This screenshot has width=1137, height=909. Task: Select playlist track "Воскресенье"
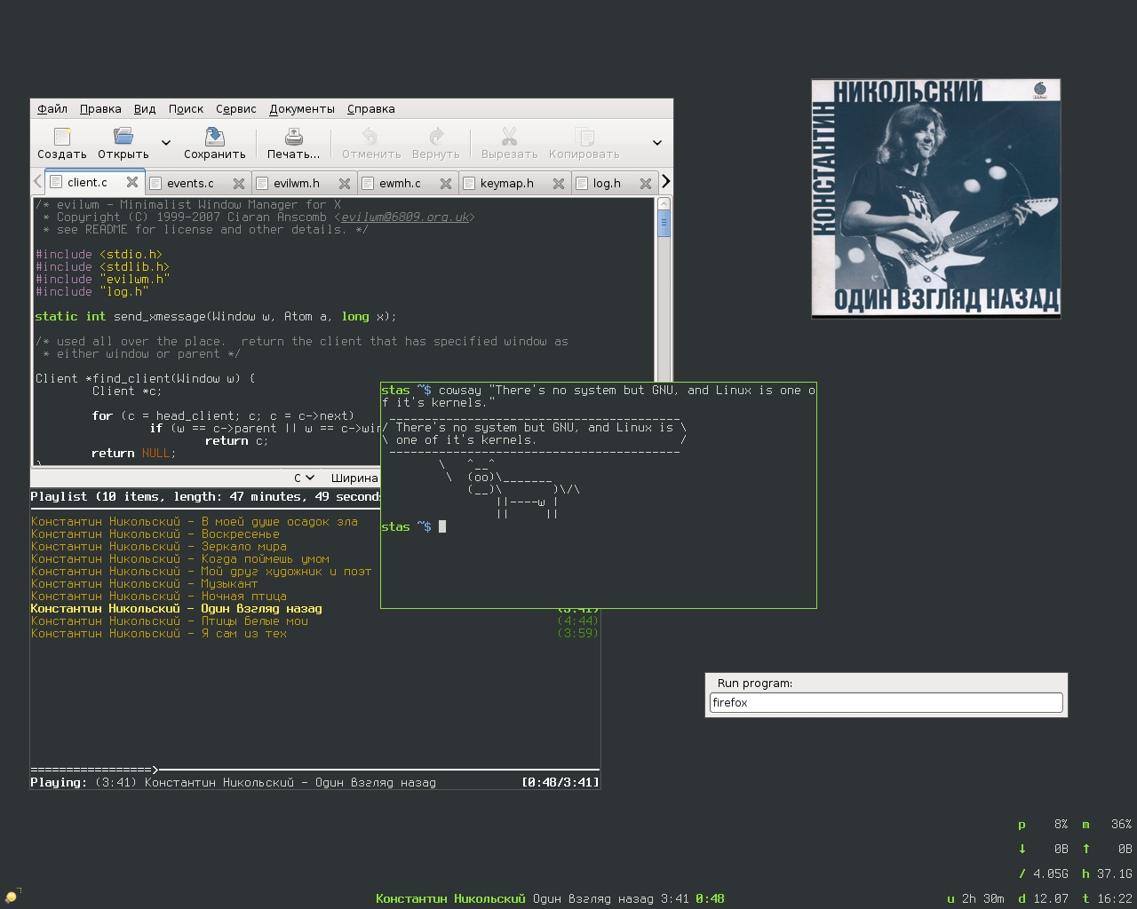click(x=155, y=534)
